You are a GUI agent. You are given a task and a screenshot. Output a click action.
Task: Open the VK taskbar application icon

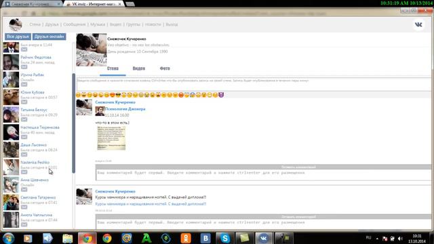tap(264, 238)
